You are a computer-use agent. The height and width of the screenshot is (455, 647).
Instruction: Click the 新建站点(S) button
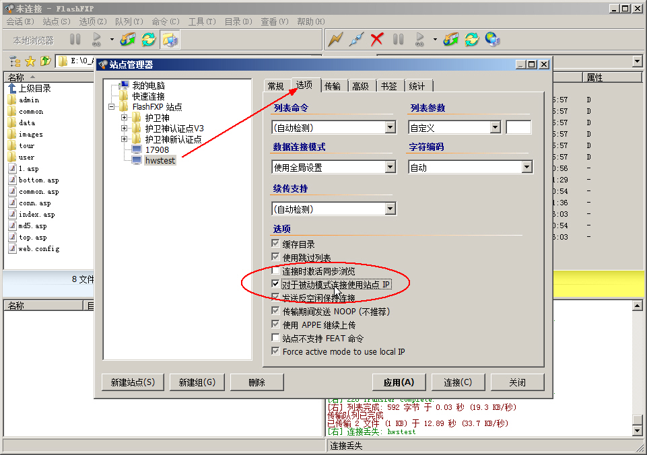tap(133, 382)
